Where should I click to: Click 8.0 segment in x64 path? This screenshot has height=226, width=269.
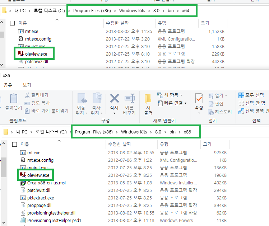(x=156, y=11)
